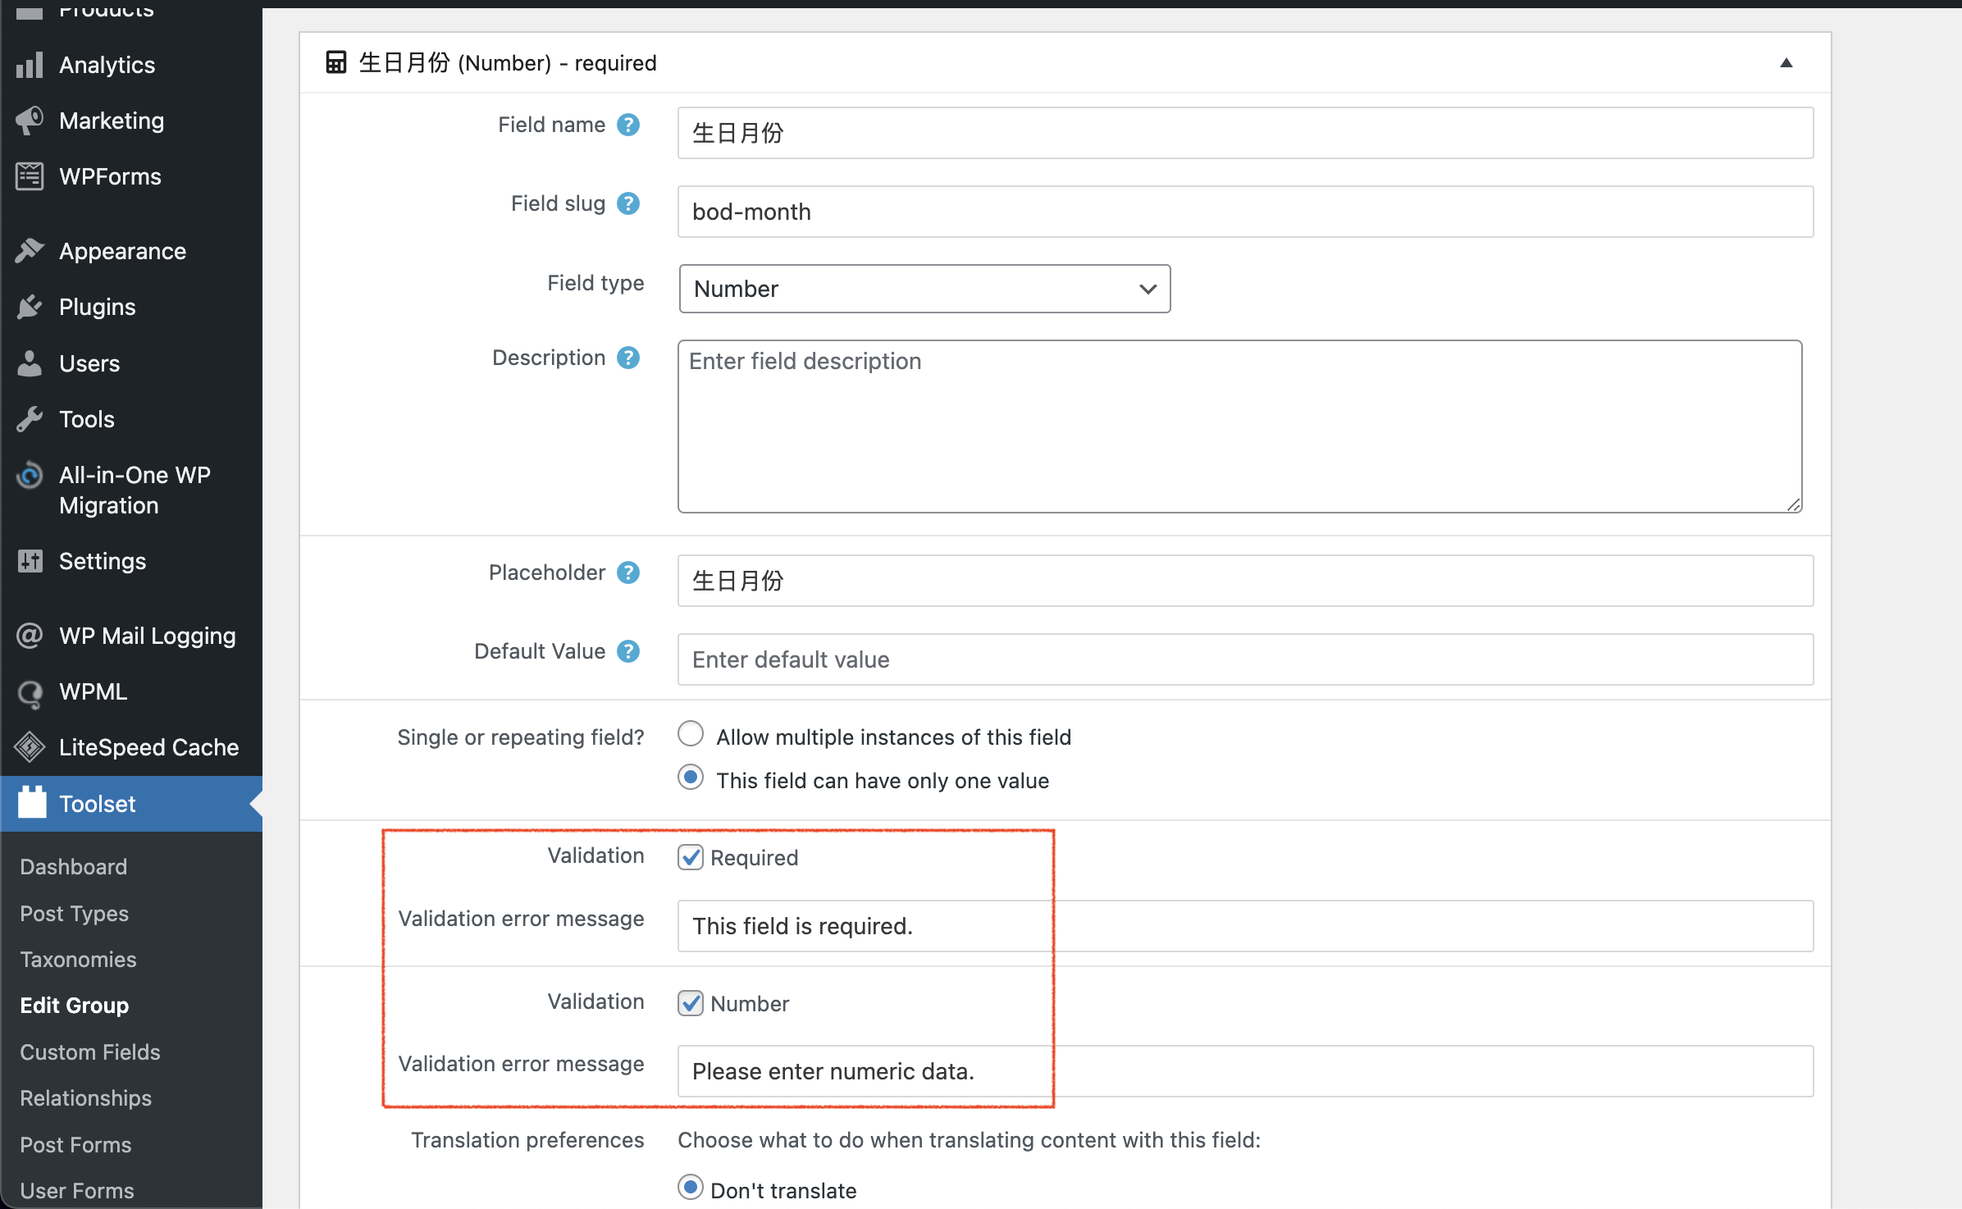The height and width of the screenshot is (1209, 1962).
Task: Toggle the Required validation checkbox
Action: click(691, 857)
